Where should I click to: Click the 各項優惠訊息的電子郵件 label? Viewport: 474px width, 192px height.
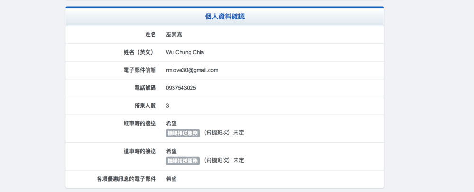pyautogui.click(x=127, y=179)
